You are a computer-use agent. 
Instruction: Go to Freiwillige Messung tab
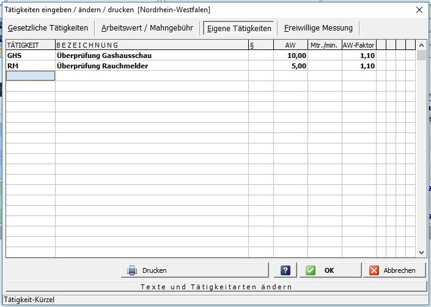pyautogui.click(x=318, y=28)
